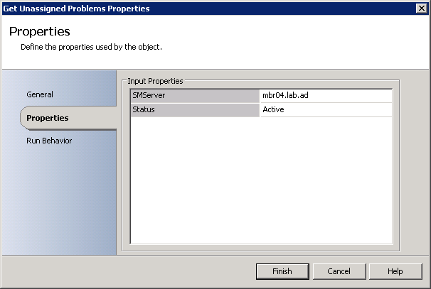Switch to the Run Behavior tab

[x=49, y=141]
